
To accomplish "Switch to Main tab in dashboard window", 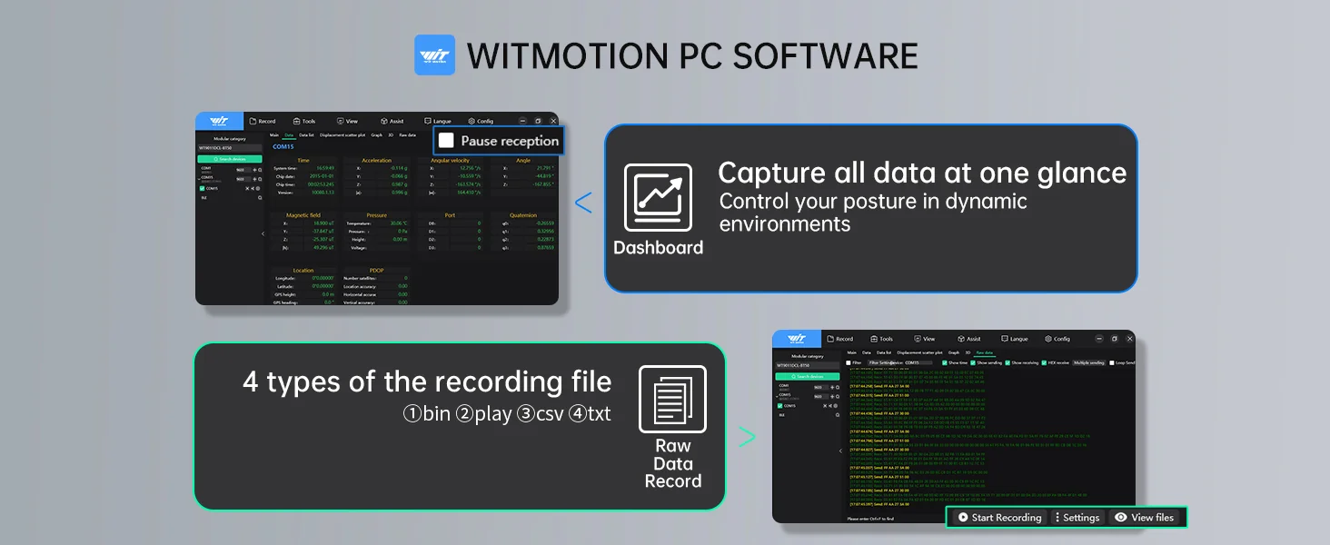I will pos(274,135).
